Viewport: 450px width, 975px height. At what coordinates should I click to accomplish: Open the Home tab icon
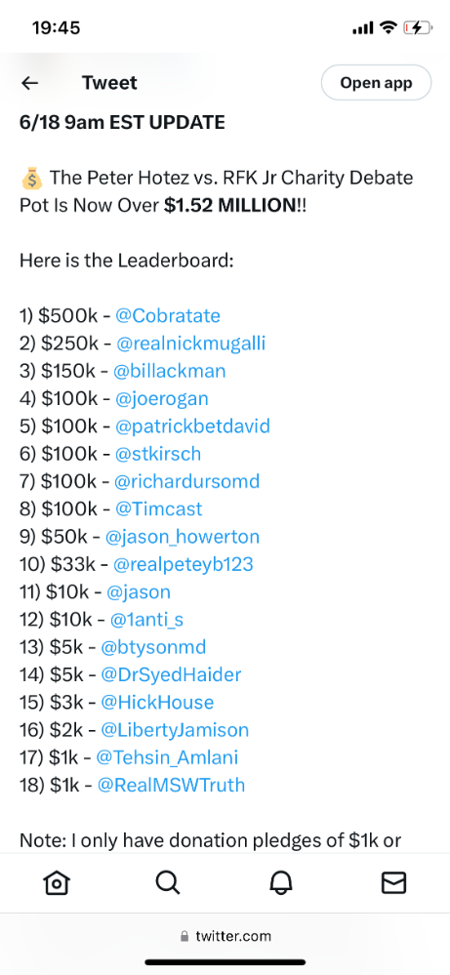click(x=57, y=882)
